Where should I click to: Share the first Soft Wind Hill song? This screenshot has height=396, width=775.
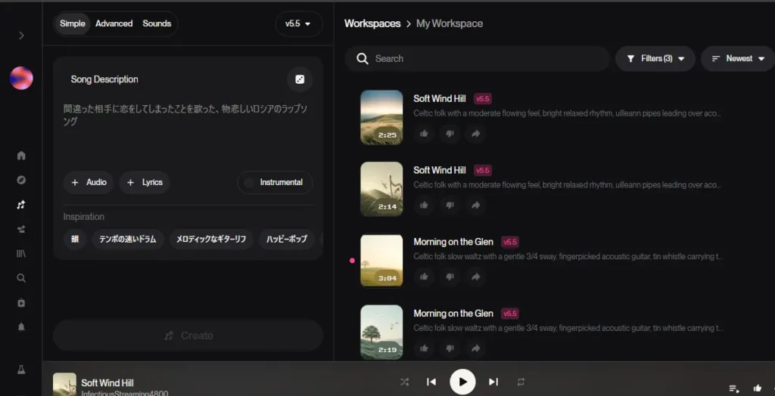[475, 134]
